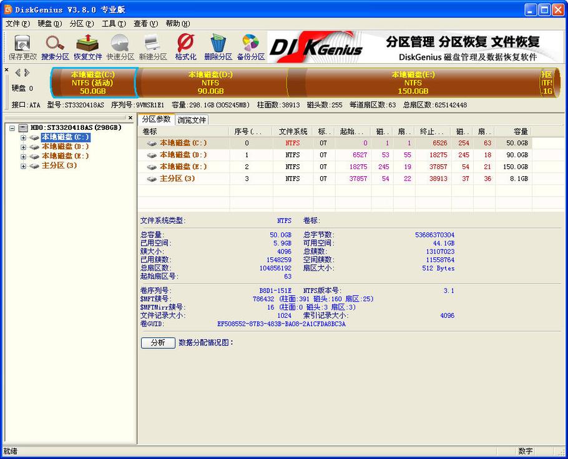Expand 本地磁盘(E:) node in tree
This screenshot has width=568, height=459.
(24, 157)
